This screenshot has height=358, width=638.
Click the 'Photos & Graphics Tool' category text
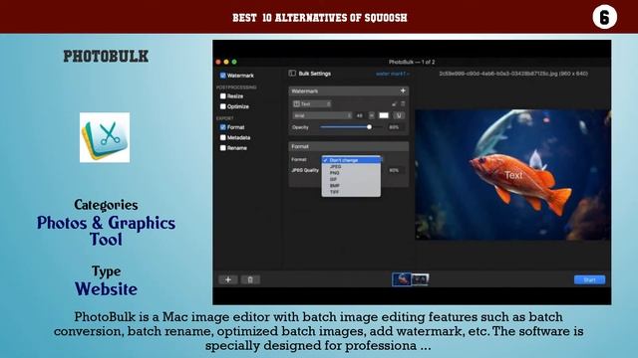click(x=107, y=231)
